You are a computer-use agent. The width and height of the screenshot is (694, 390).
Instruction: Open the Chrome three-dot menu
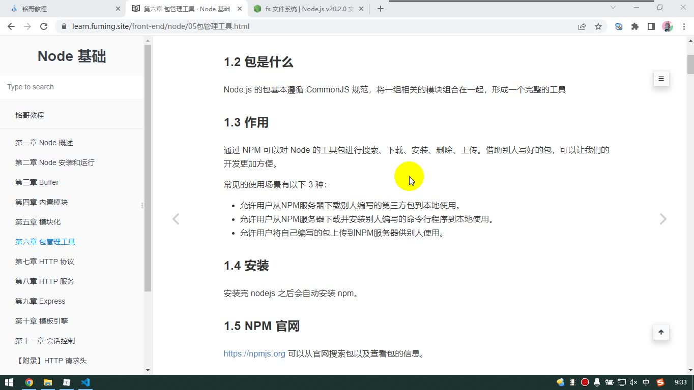click(683, 26)
